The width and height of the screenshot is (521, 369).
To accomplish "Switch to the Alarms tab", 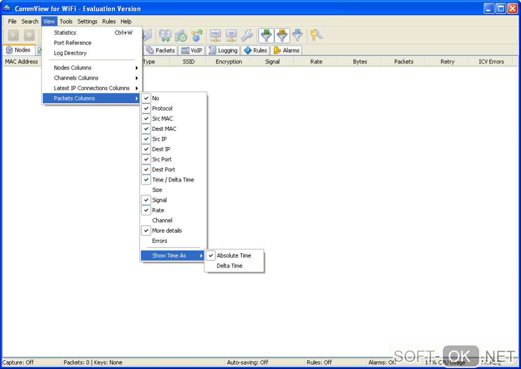I will click(287, 50).
